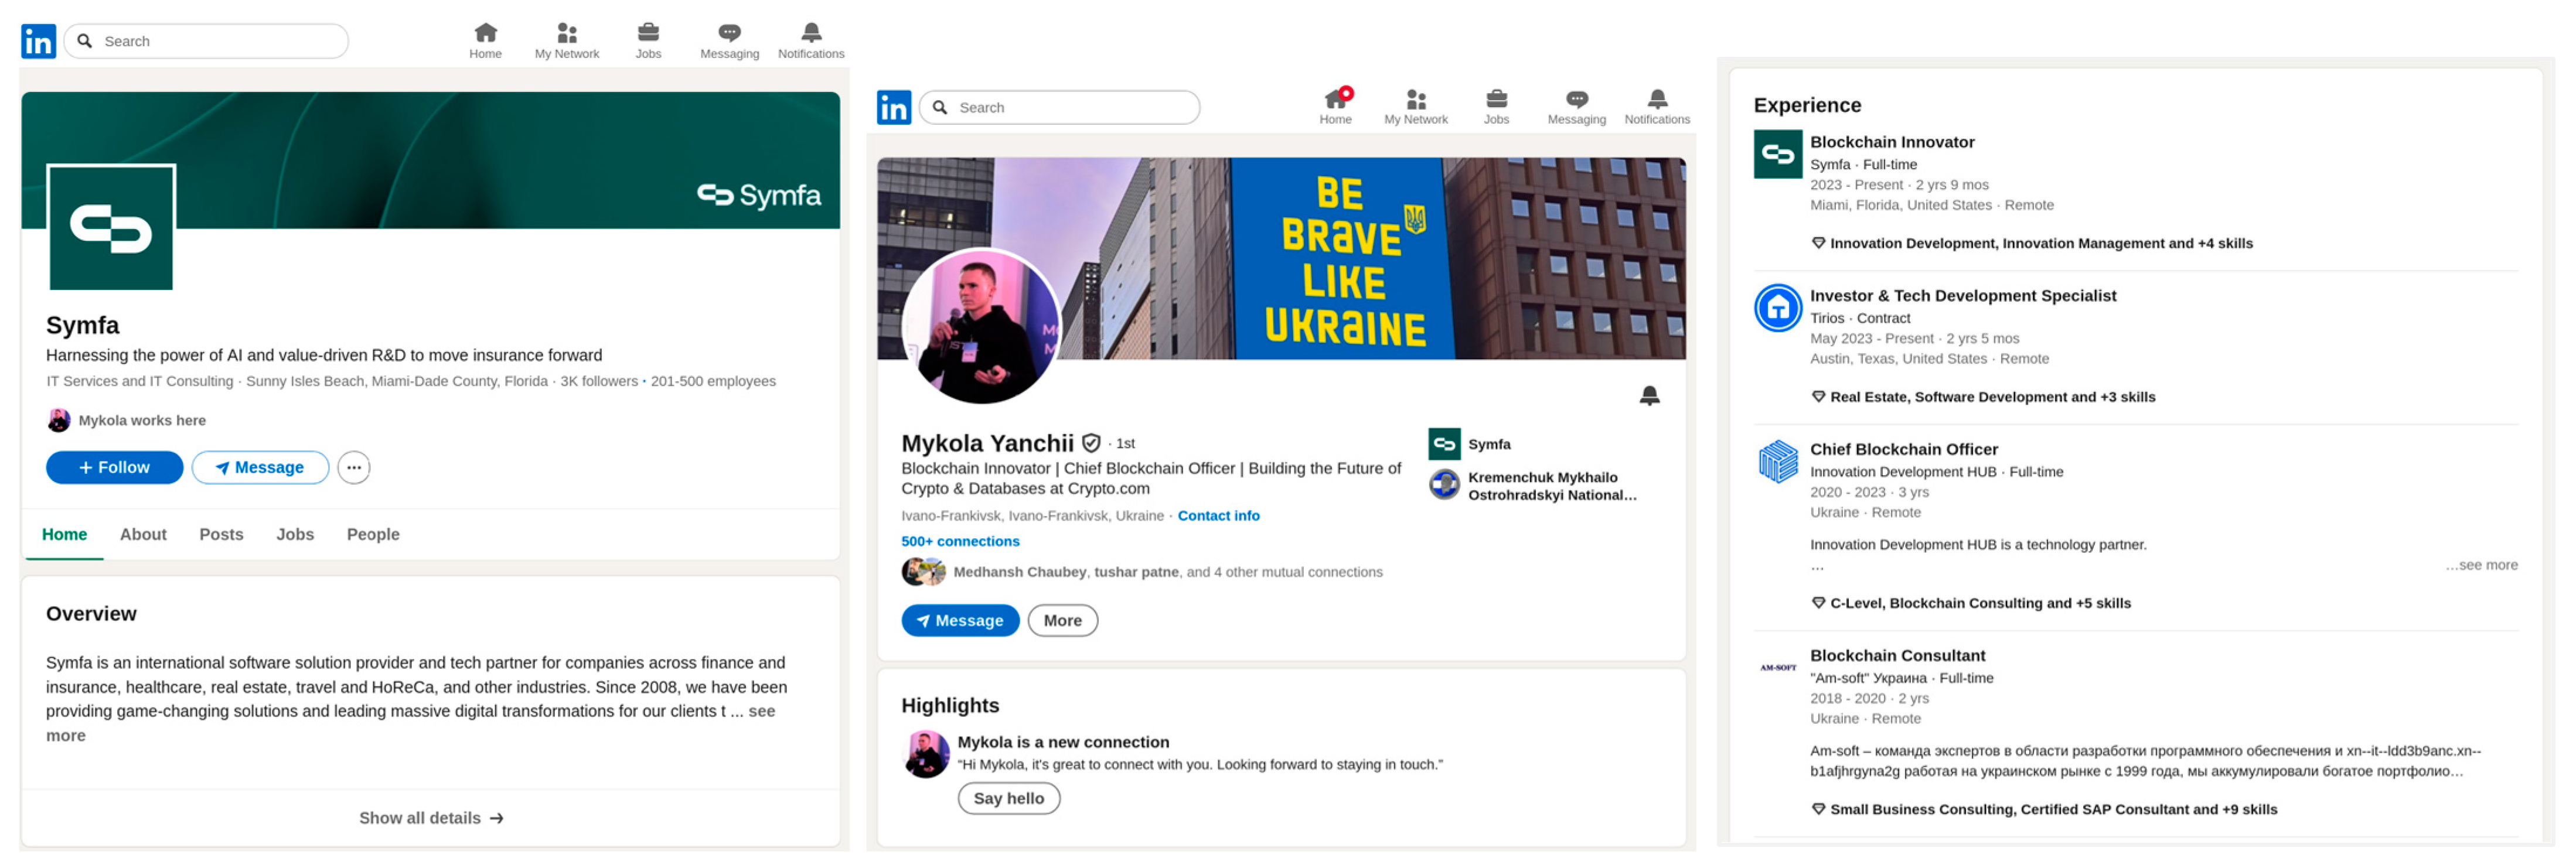Click the Contact info link
The width and height of the screenshot is (2576, 868).
pos(1218,516)
